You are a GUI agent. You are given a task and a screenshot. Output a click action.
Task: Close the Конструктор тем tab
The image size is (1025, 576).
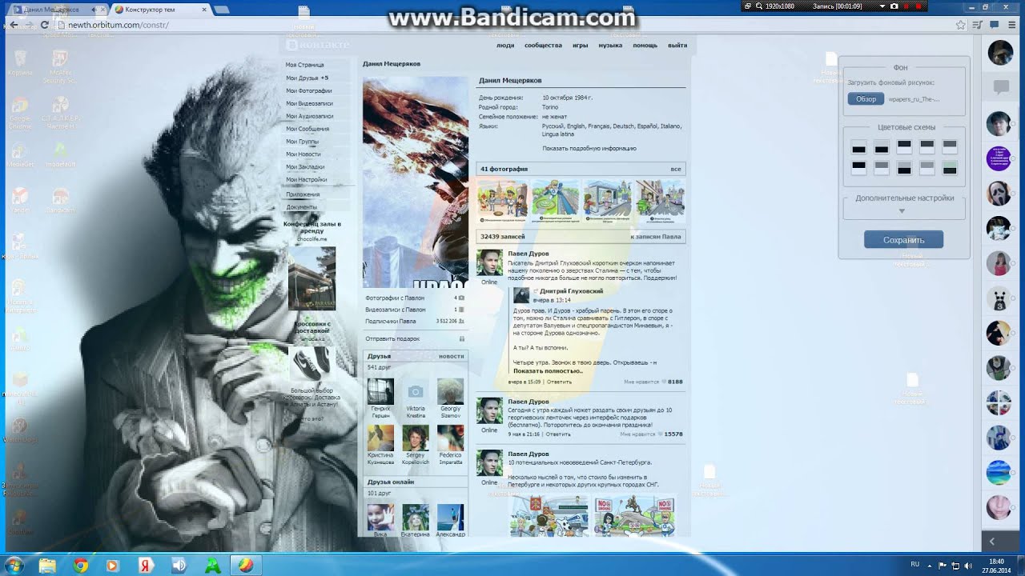pos(204,10)
